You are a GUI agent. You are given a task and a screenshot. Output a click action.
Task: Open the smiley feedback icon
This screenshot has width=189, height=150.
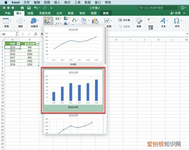tap(183, 8)
